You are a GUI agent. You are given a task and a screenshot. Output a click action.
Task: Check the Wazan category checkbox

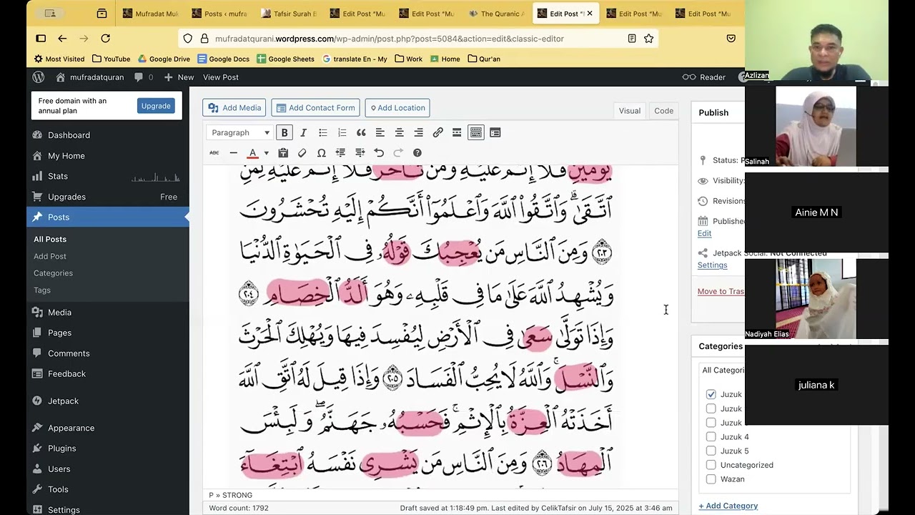click(711, 479)
